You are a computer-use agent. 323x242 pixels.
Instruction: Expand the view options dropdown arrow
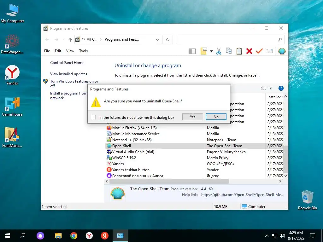[x=271, y=88]
